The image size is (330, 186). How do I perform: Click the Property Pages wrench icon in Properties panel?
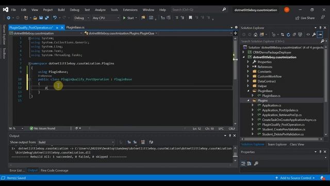(x=256, y=163)
